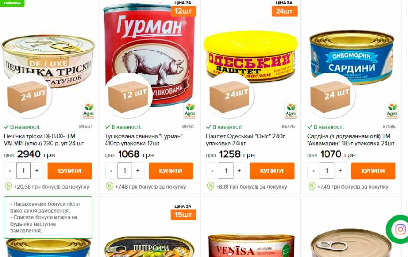Open the Шпроти can product thumbnail
The width and height of the screenshot is (408, 257).
click(149, 246)
